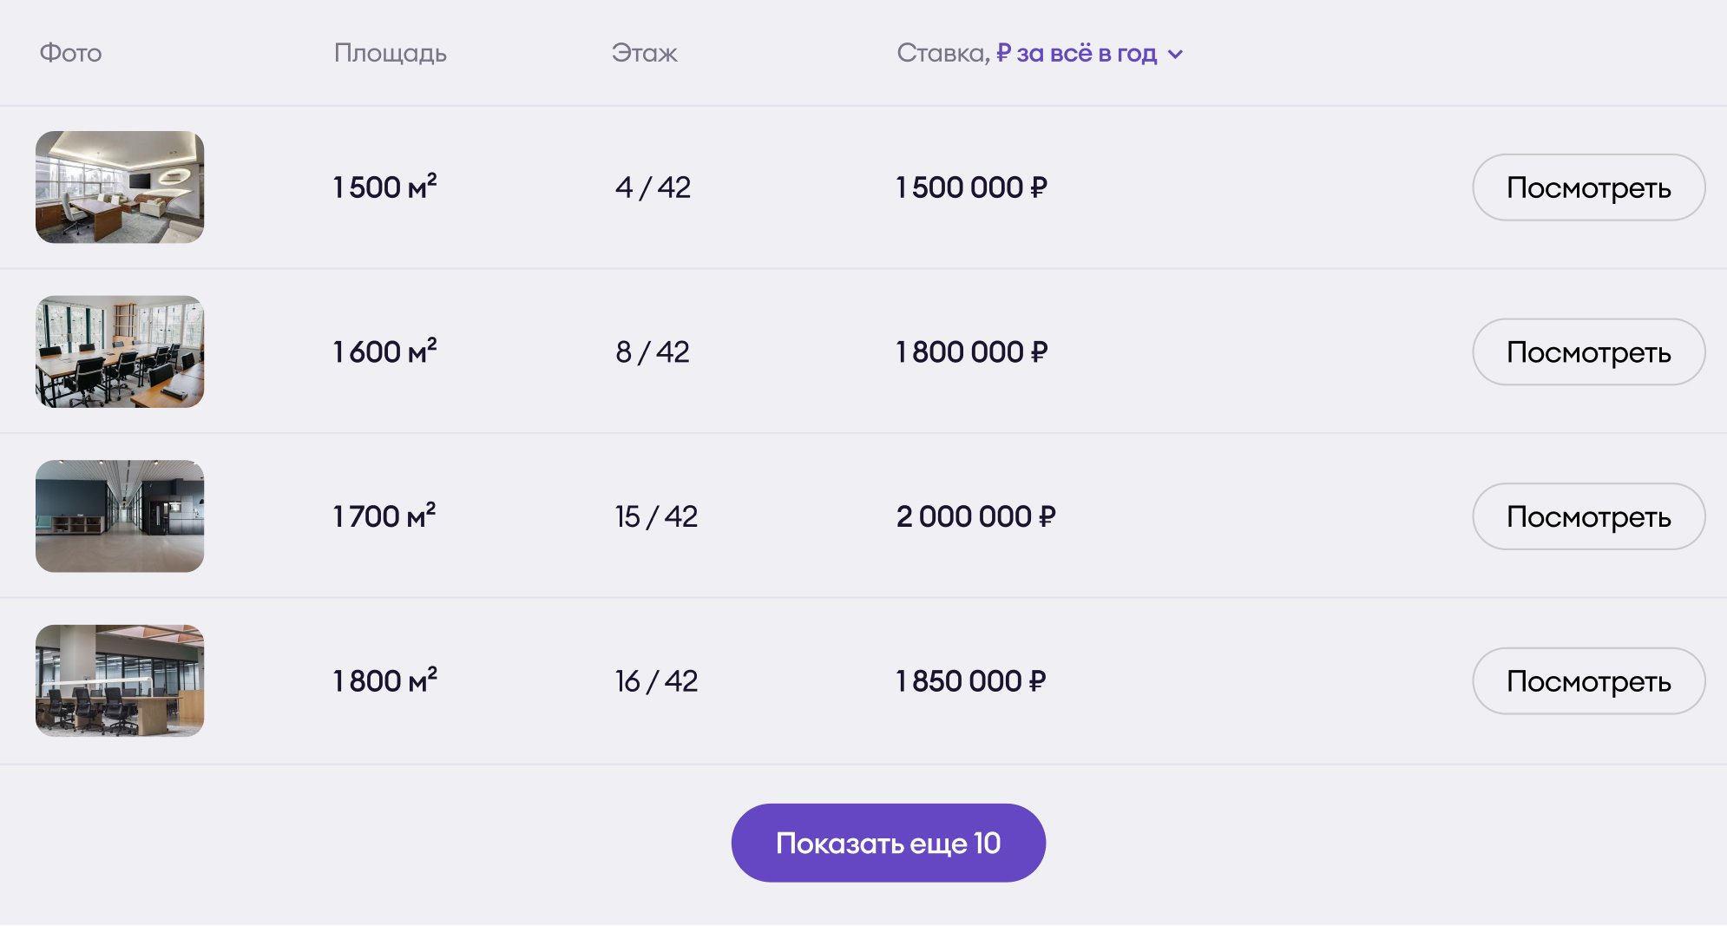Select the 16 / 42 floor cell

click(x=656, y=681)
